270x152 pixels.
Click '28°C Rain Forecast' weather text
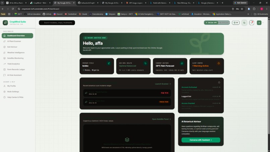coord(165,66)
